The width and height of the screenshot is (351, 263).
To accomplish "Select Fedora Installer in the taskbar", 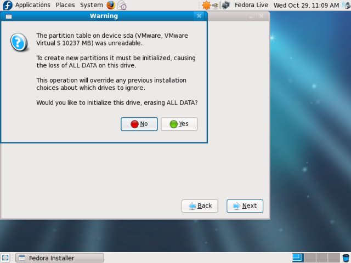I will [60, 258].
